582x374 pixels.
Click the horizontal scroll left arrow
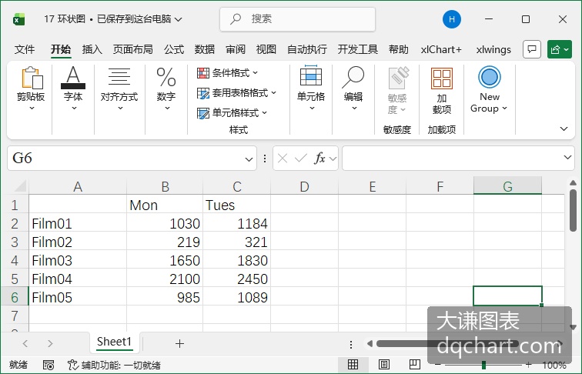coord(370,343)
